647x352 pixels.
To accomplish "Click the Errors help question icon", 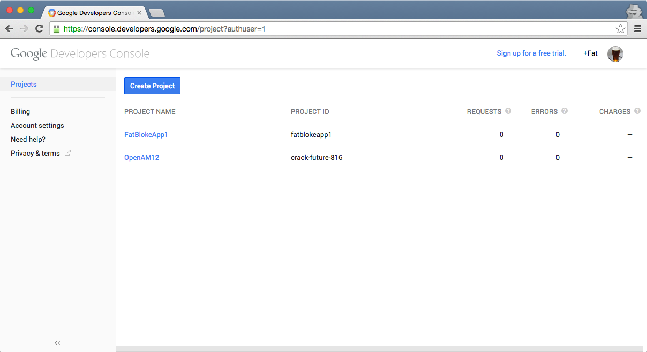I will (x=565, y=111).
